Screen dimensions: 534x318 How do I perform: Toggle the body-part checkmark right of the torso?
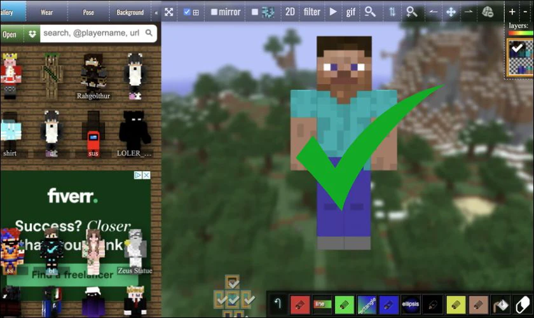(x=249, y=300)
